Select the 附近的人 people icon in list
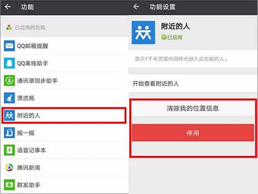This screenshot has width=258, height=194. click(x=9, y=115)
